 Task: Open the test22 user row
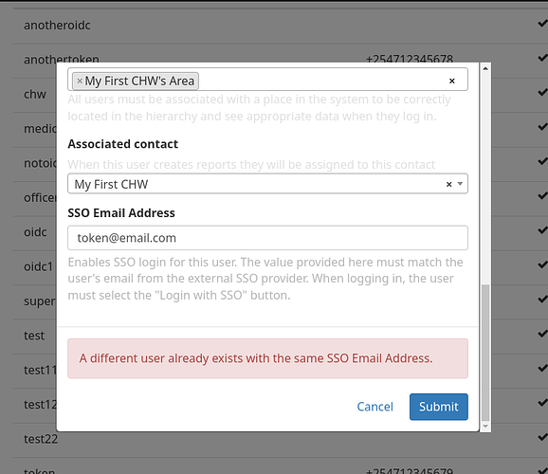281,440
